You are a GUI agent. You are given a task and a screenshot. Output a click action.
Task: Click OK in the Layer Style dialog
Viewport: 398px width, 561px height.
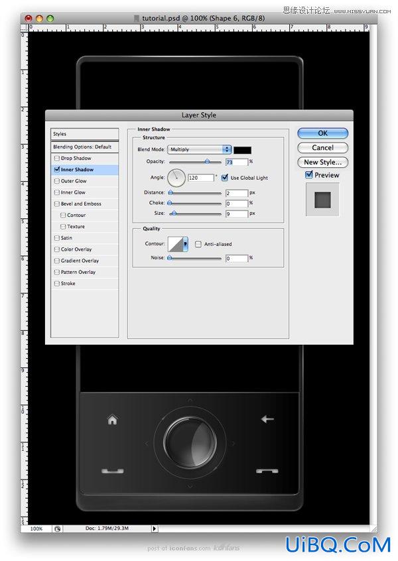point(322,133)
